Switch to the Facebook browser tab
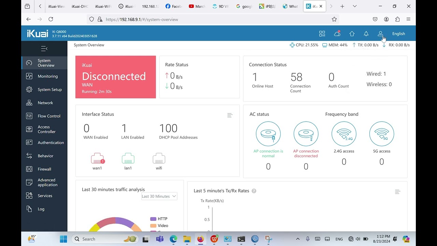 [174, 6]
